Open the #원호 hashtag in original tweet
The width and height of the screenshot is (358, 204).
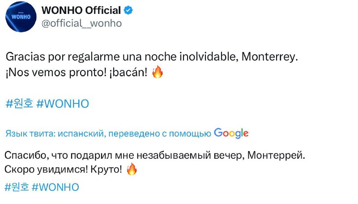click(19, 104)
